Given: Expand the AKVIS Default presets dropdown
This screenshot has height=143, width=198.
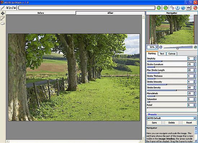Looking at the screenshot, I should pyautogui.click(x=195, y=118).
